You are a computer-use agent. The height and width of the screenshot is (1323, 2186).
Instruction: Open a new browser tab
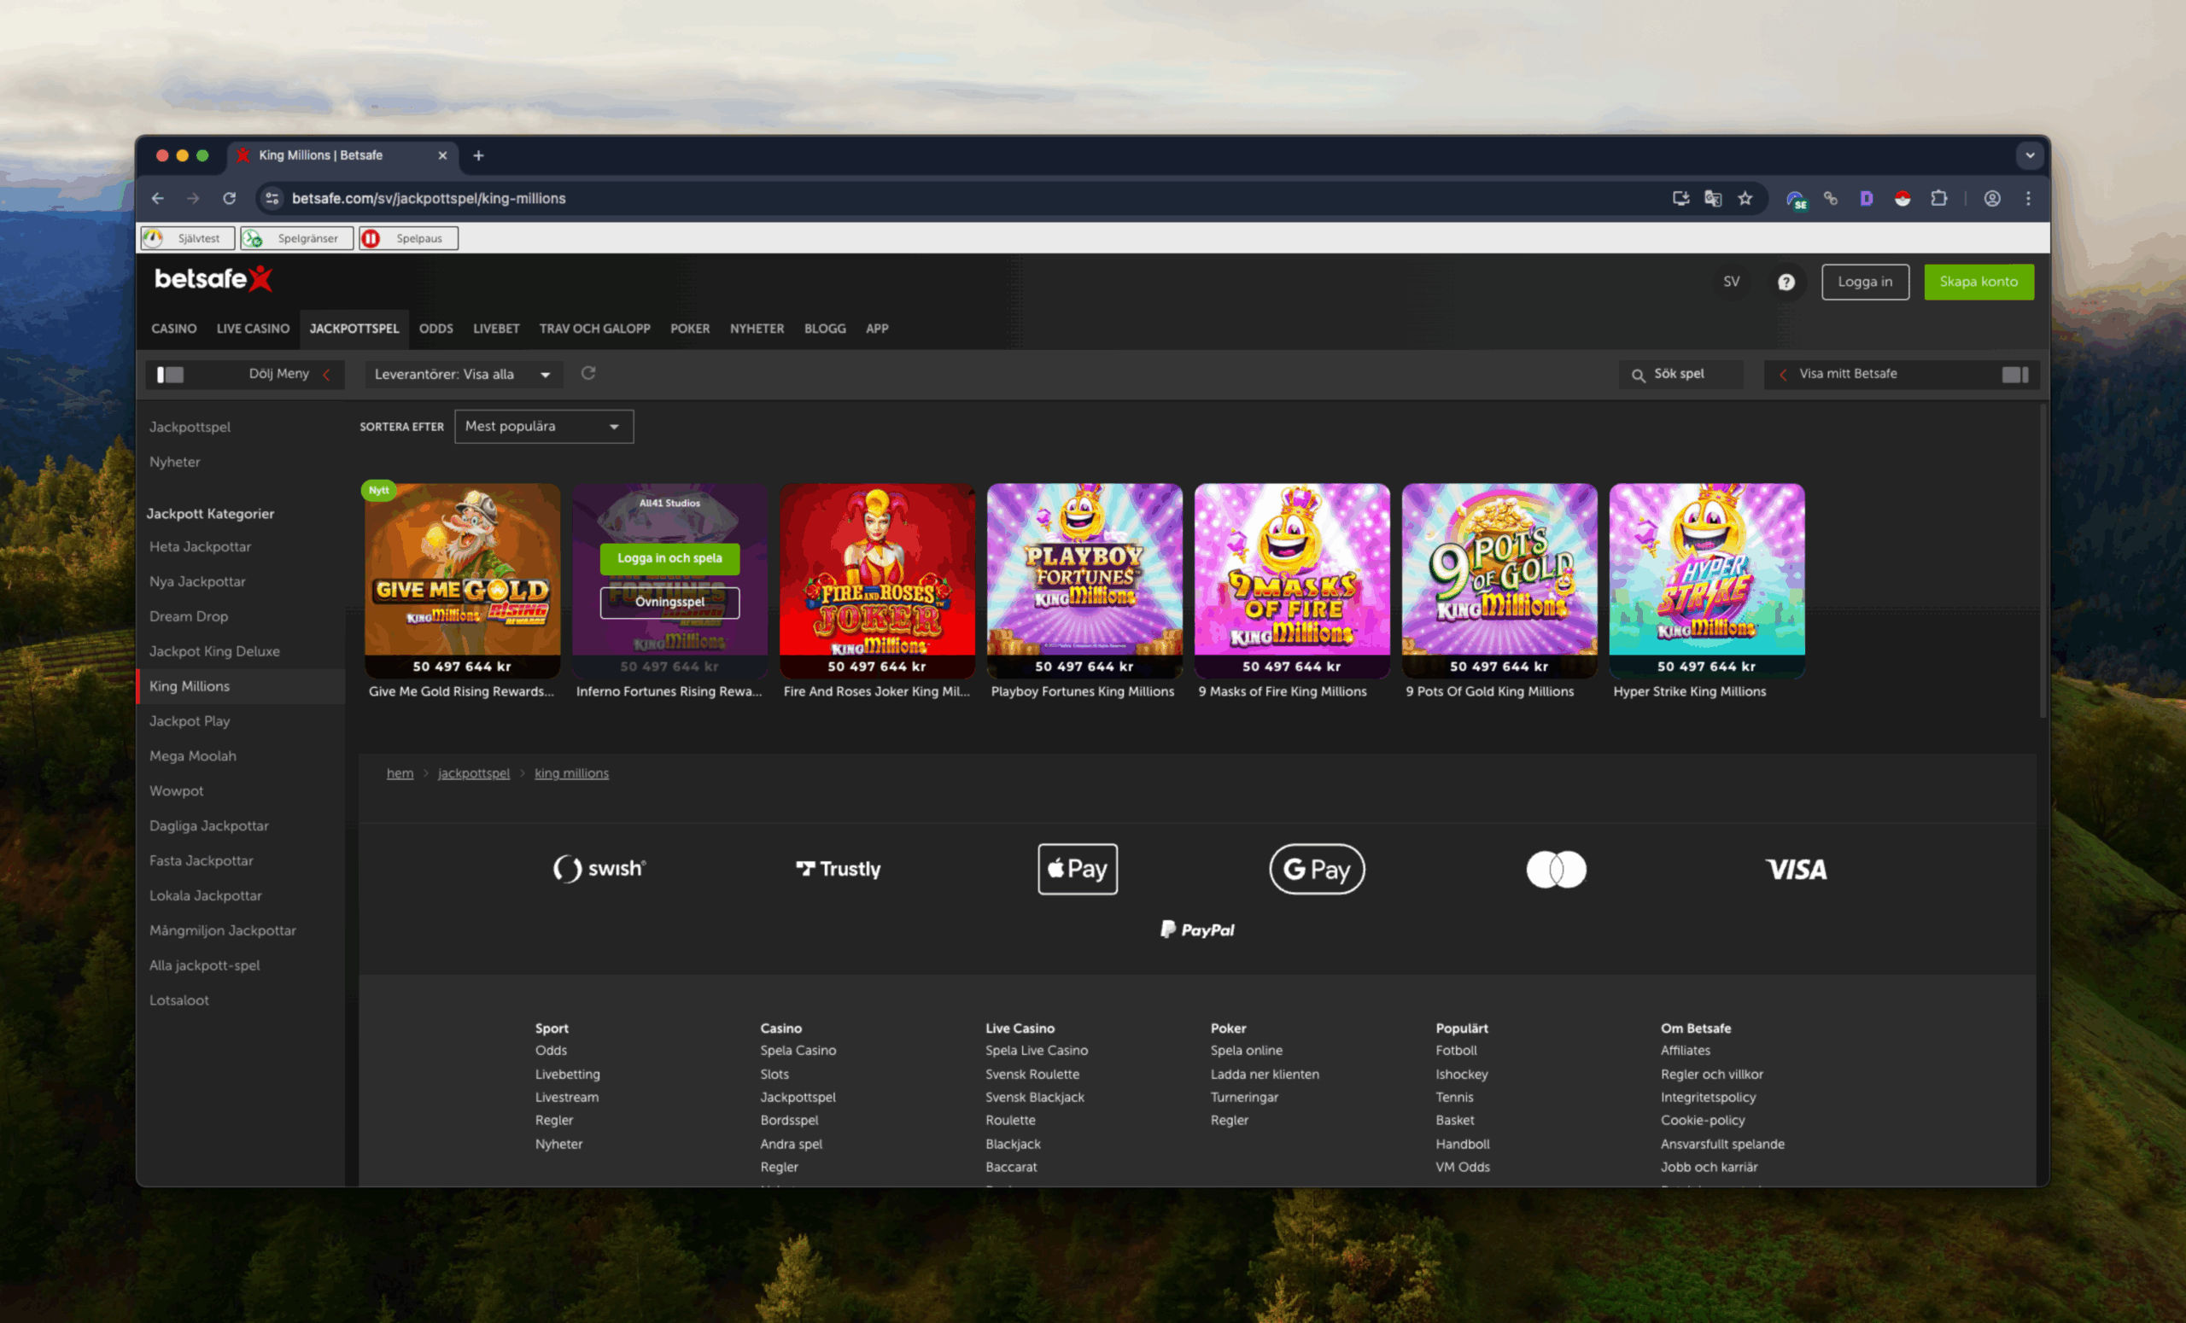(x=478, y=156)
